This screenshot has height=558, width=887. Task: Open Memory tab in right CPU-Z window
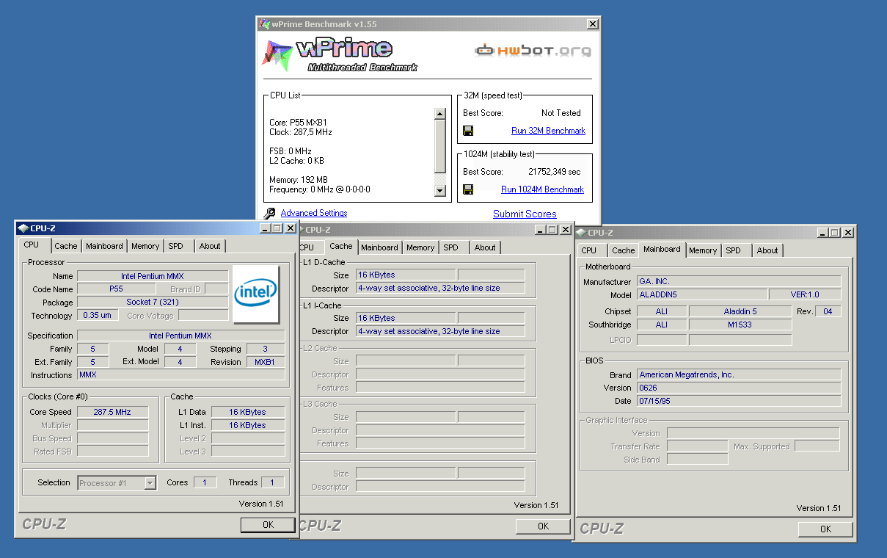[x=703, y=250]
